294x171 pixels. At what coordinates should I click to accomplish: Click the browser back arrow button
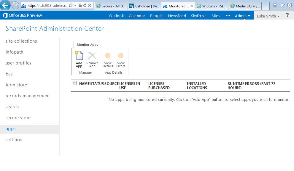(5, 5)
